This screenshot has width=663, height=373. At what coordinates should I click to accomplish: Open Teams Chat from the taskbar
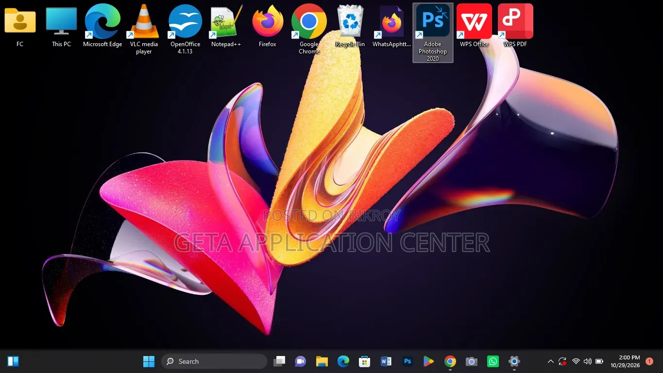pyautogui.click(x=301, y=361)
